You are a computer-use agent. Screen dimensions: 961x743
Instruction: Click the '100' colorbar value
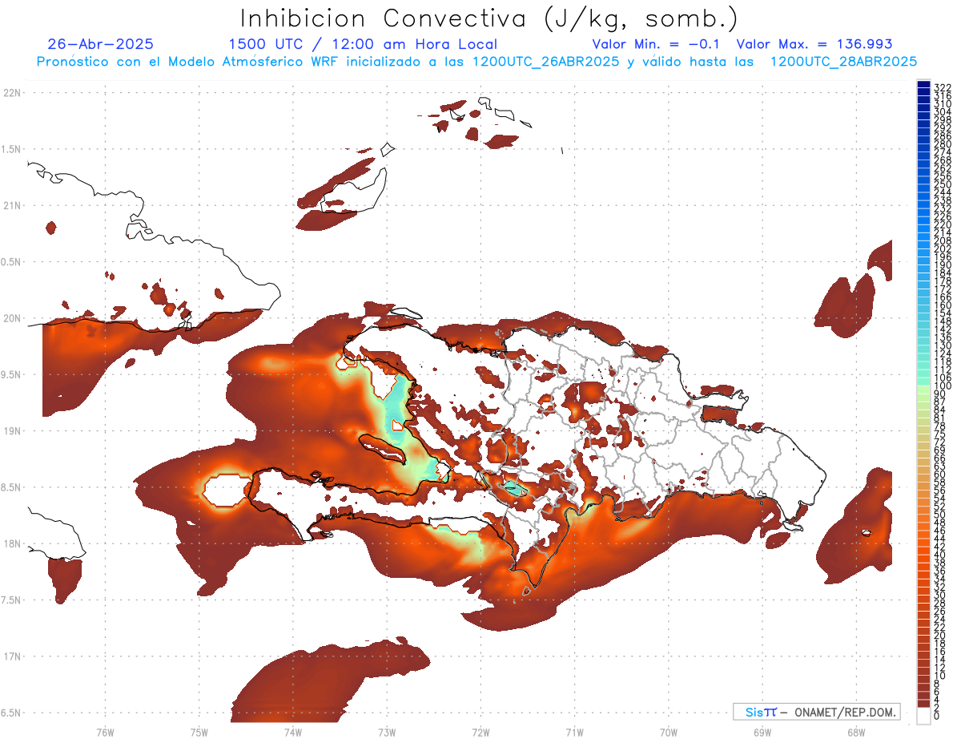(x=942, y=386)
